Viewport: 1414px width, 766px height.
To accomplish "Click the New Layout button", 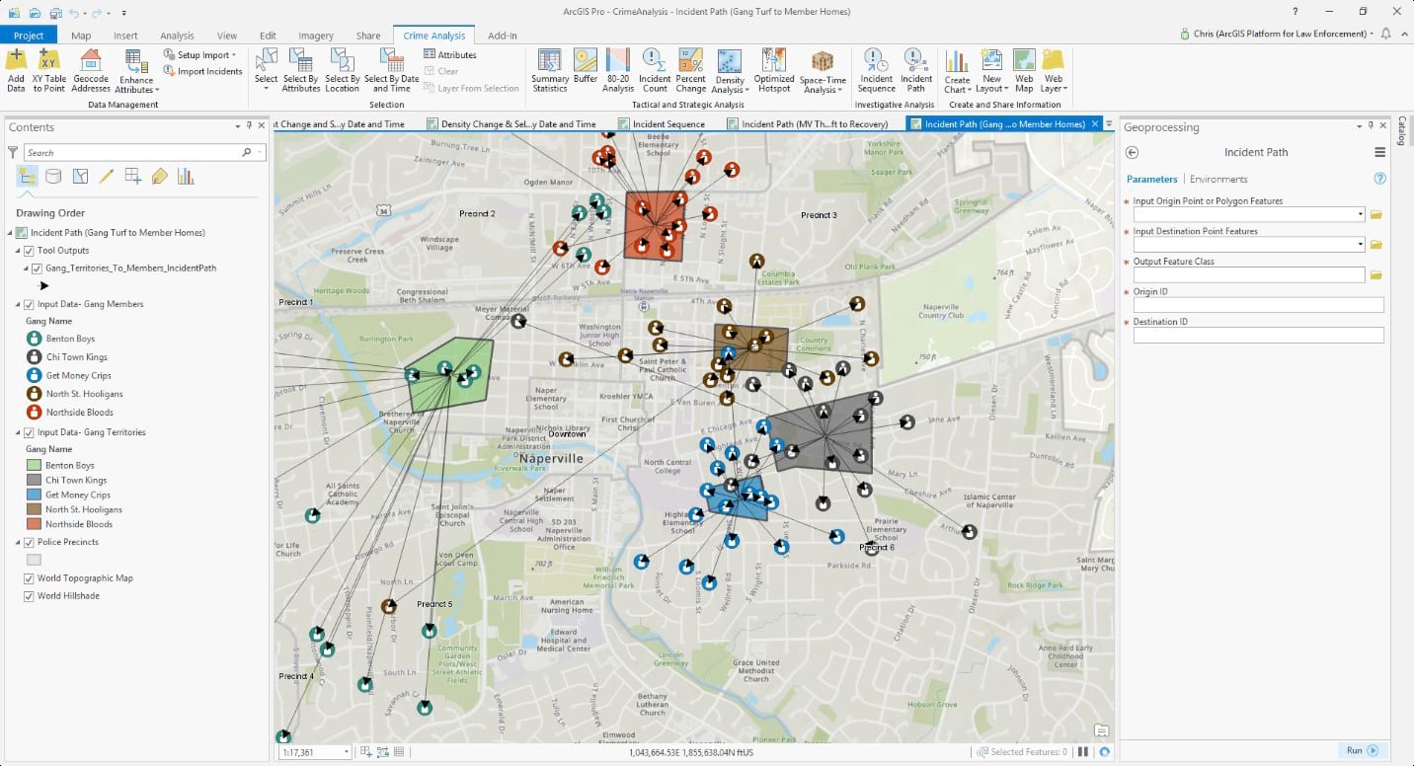I will pyautogui.click(x=991, y=70).
